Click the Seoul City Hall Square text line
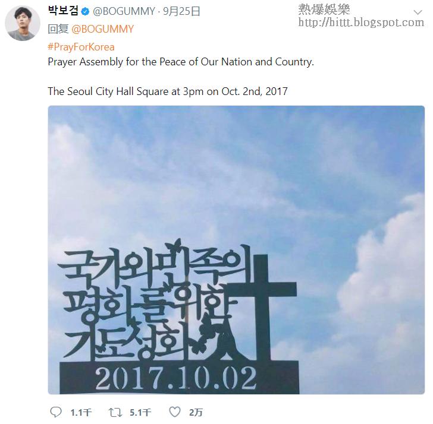Image resolution: width=433 pixels, height=424 pixels. (x=168, y=91)
